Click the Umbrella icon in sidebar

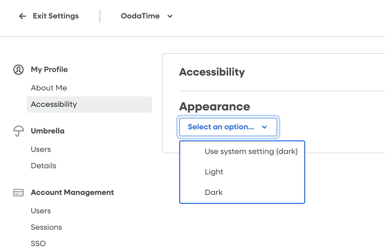click(x=18, y=131)
